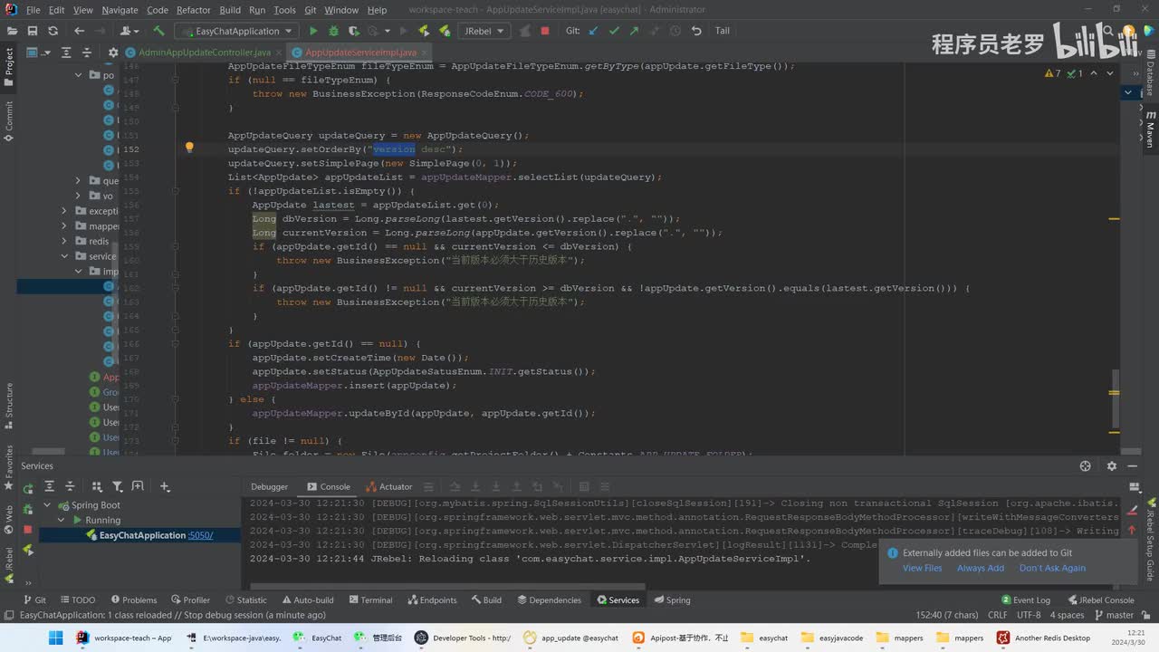The width and height of the screenshot is (1159, 652).
Task: Add a service with the plus icon
Action: (x=165, y=486)
